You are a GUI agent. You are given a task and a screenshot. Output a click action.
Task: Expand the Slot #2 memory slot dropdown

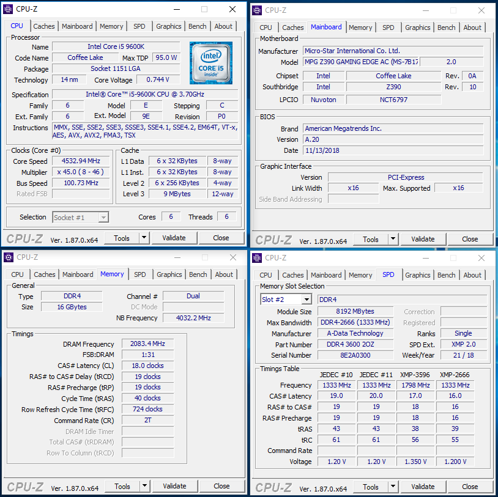307,300
